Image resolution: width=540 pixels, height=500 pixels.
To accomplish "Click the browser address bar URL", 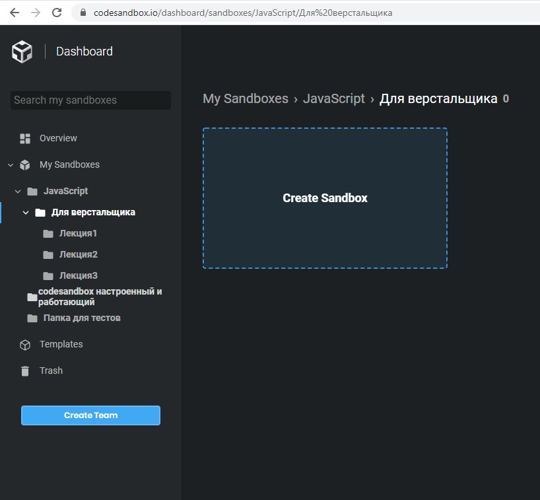I will point(243,13).
